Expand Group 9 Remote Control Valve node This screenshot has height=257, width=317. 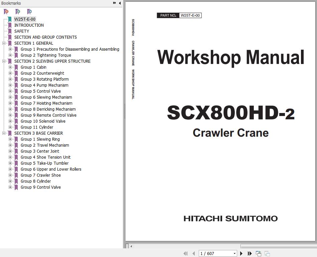click(x=10, y=115)
